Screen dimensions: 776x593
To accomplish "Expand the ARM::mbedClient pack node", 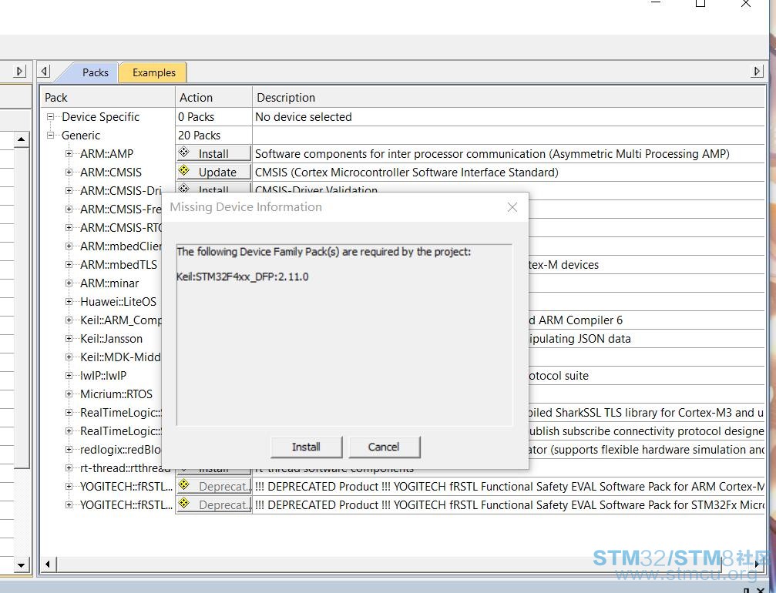I will [69, 246].
